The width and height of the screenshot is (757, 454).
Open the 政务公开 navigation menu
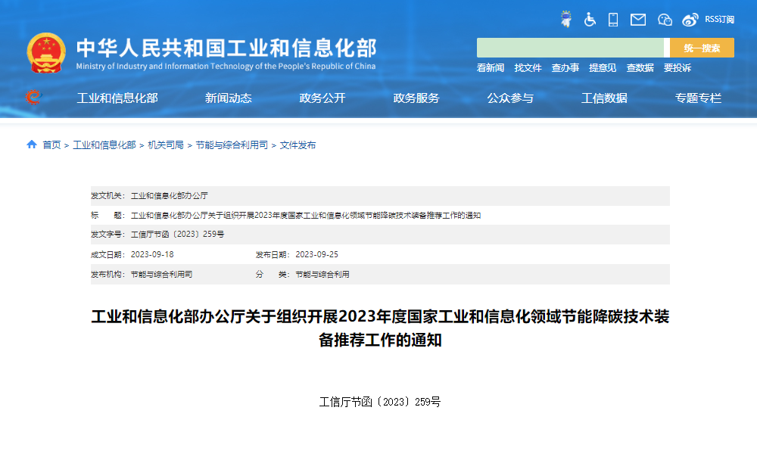point(322,98)
